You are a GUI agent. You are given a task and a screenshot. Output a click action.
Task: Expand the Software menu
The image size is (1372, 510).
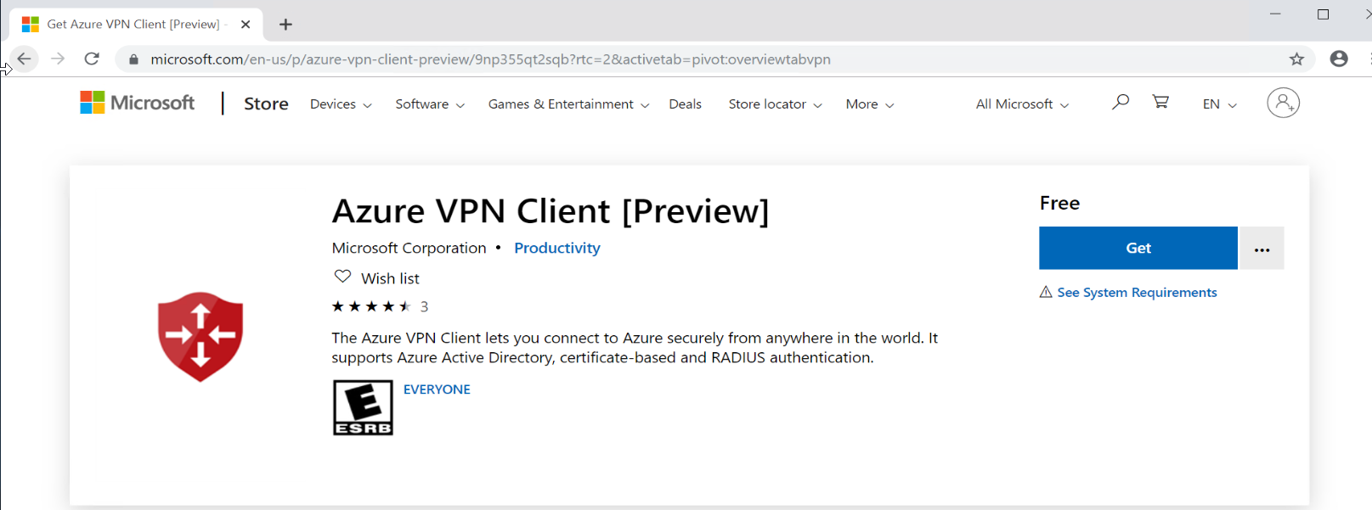(430, 104)
